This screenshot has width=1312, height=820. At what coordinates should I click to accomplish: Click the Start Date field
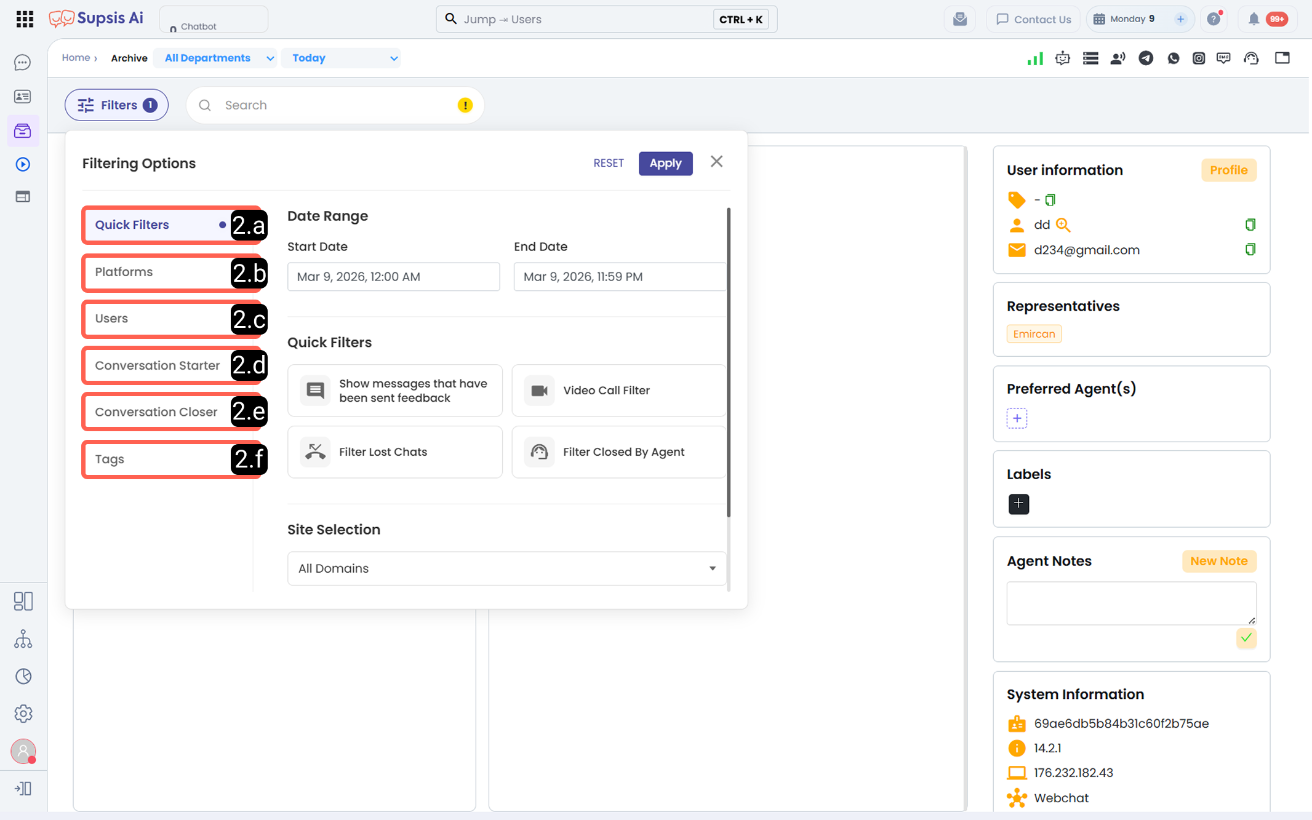(393, 277)
